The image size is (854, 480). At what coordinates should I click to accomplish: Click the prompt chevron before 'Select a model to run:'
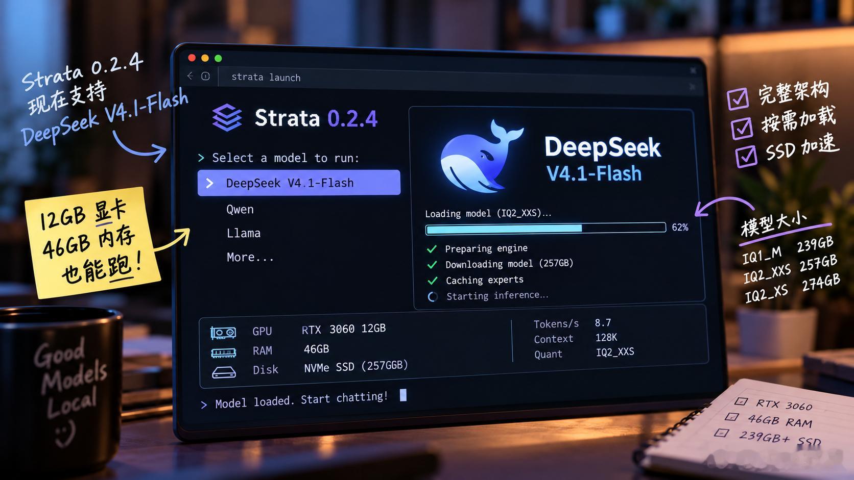[201, 158]
